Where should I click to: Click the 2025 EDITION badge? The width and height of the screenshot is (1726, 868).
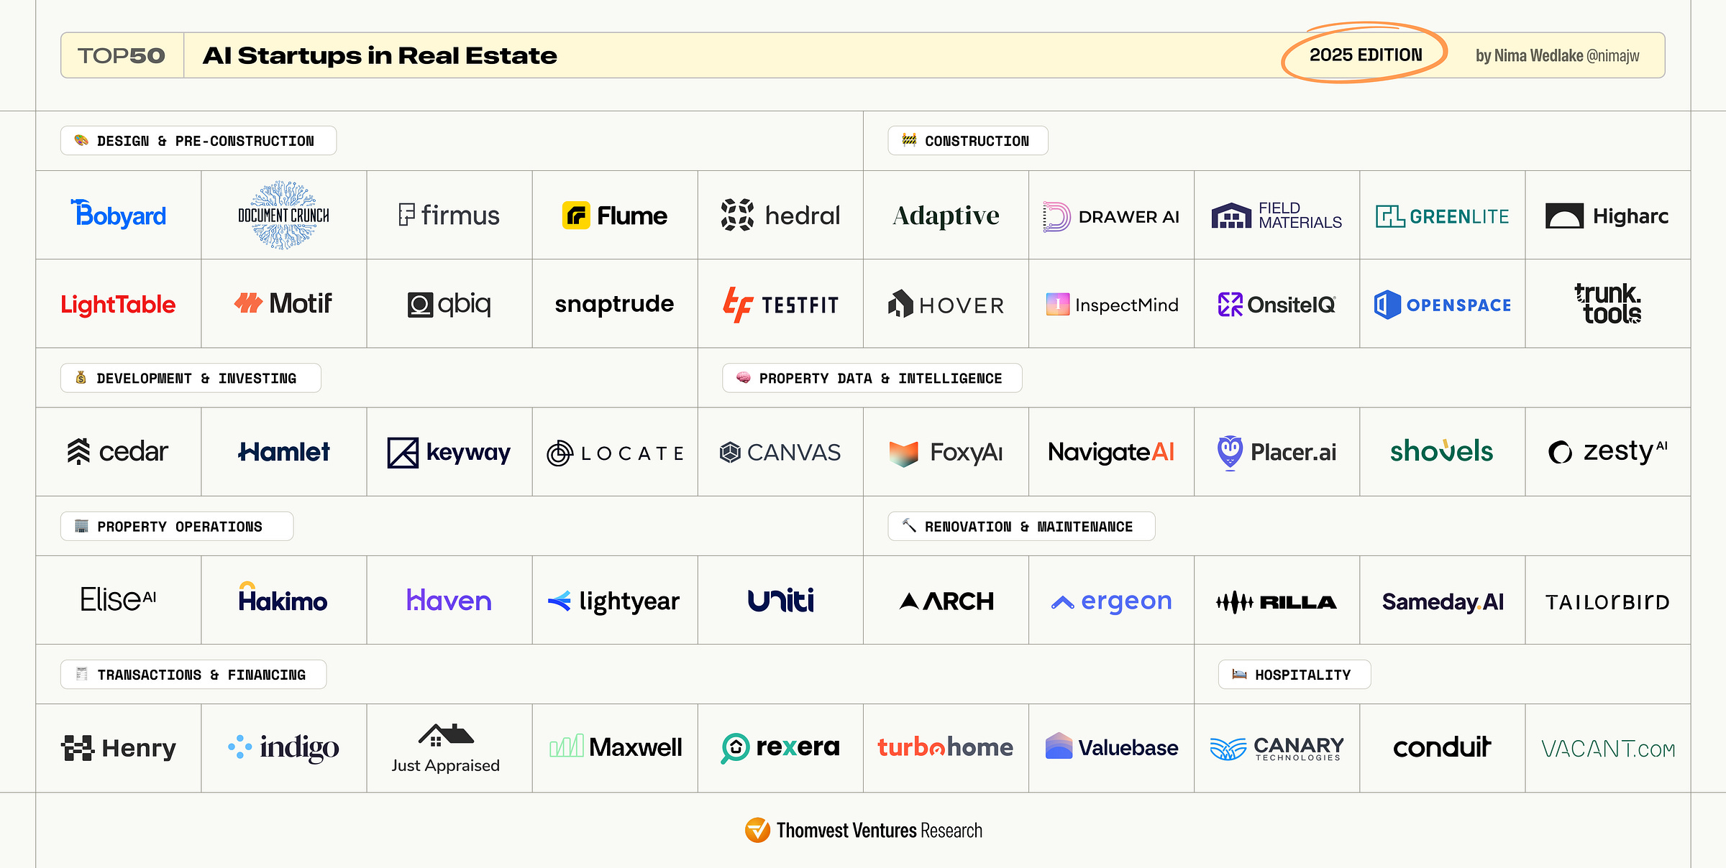click(x=1365, y=55)
